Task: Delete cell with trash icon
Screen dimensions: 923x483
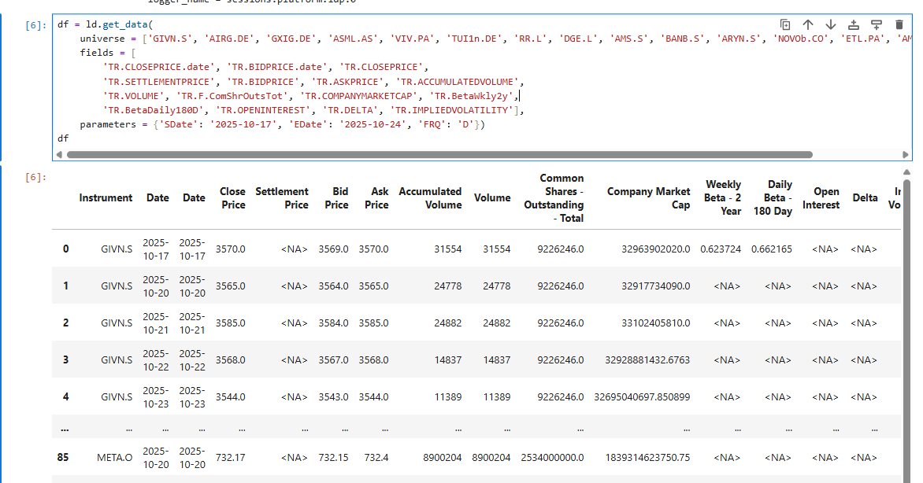Action: (x=899, y=24)
